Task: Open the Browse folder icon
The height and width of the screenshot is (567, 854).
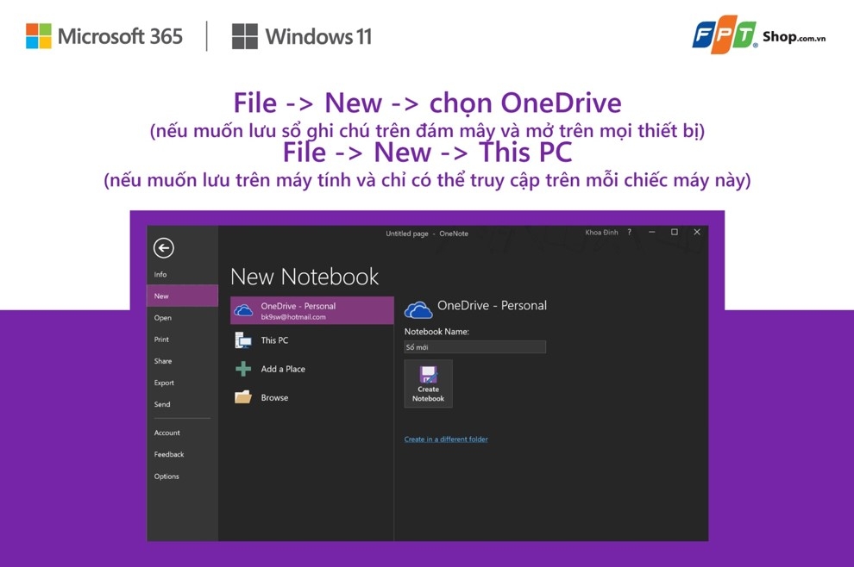Action: (x=242, y=396)
